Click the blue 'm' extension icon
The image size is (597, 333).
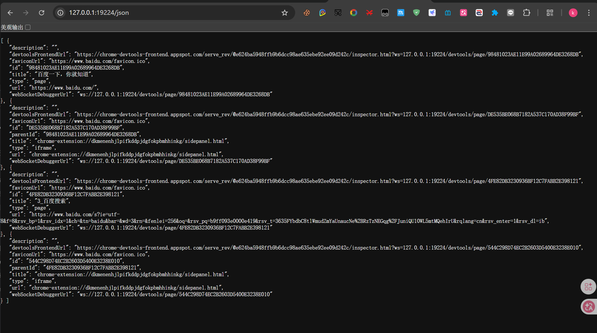(x=401, y=13)
